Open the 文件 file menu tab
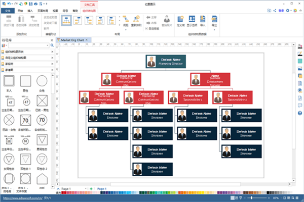Viewport: 304px width, 202px height. tap(8, 11)
